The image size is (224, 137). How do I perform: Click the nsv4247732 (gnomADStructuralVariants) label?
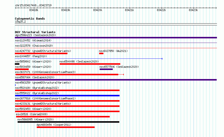[x=43, y=51]
